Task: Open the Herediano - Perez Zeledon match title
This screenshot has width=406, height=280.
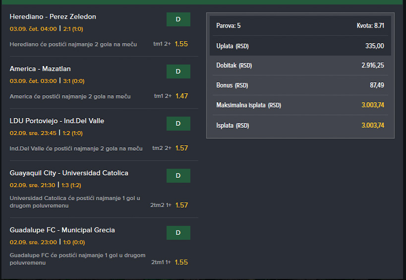Action: pyautogui.click(x=53, y=16)
